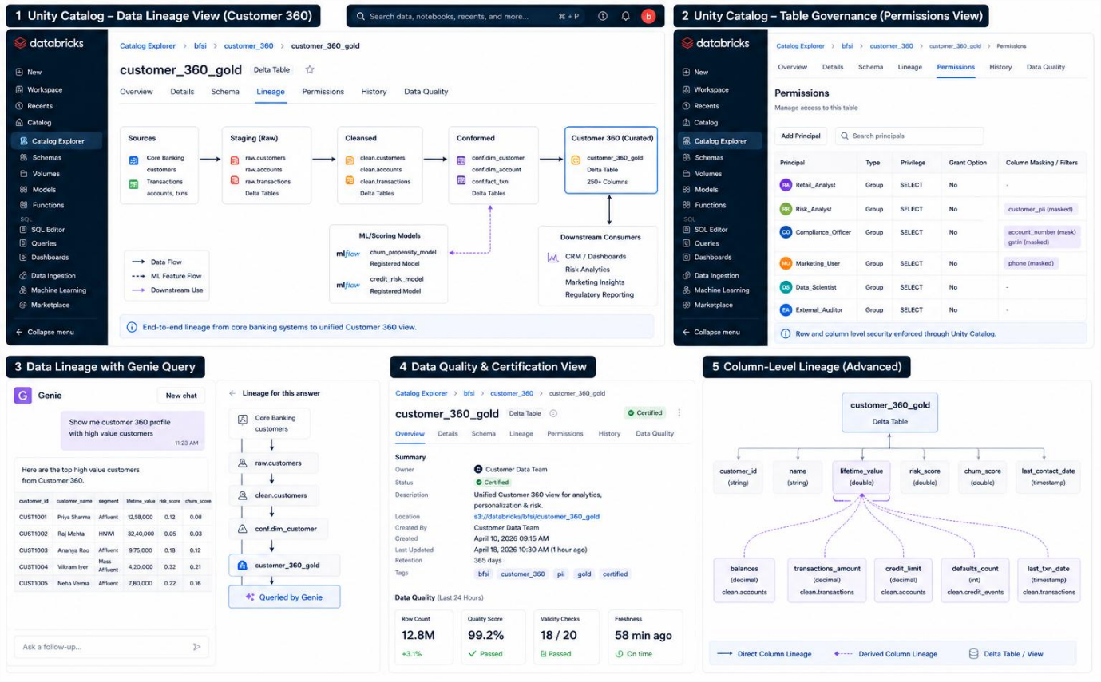Open the notifications bell icon
1101x682 pixels.
625,16
